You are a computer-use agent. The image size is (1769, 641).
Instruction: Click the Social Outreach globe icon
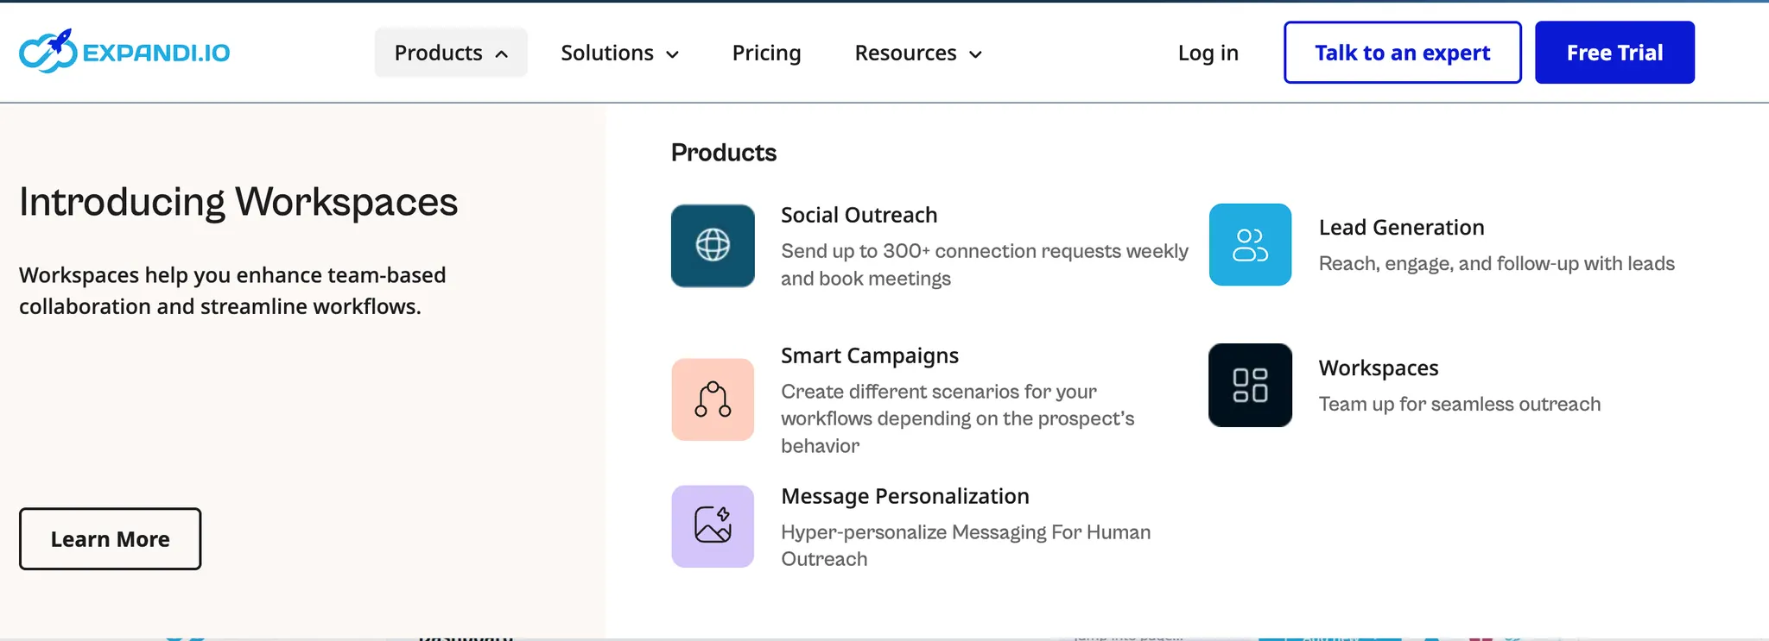(x=713, y=246)
